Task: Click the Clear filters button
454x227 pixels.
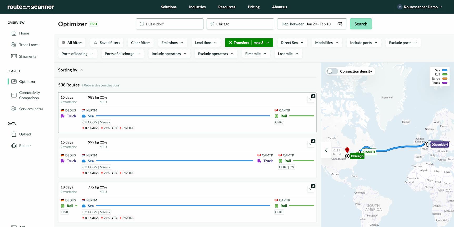Action: pyautogui.click(x=141, y=43)
